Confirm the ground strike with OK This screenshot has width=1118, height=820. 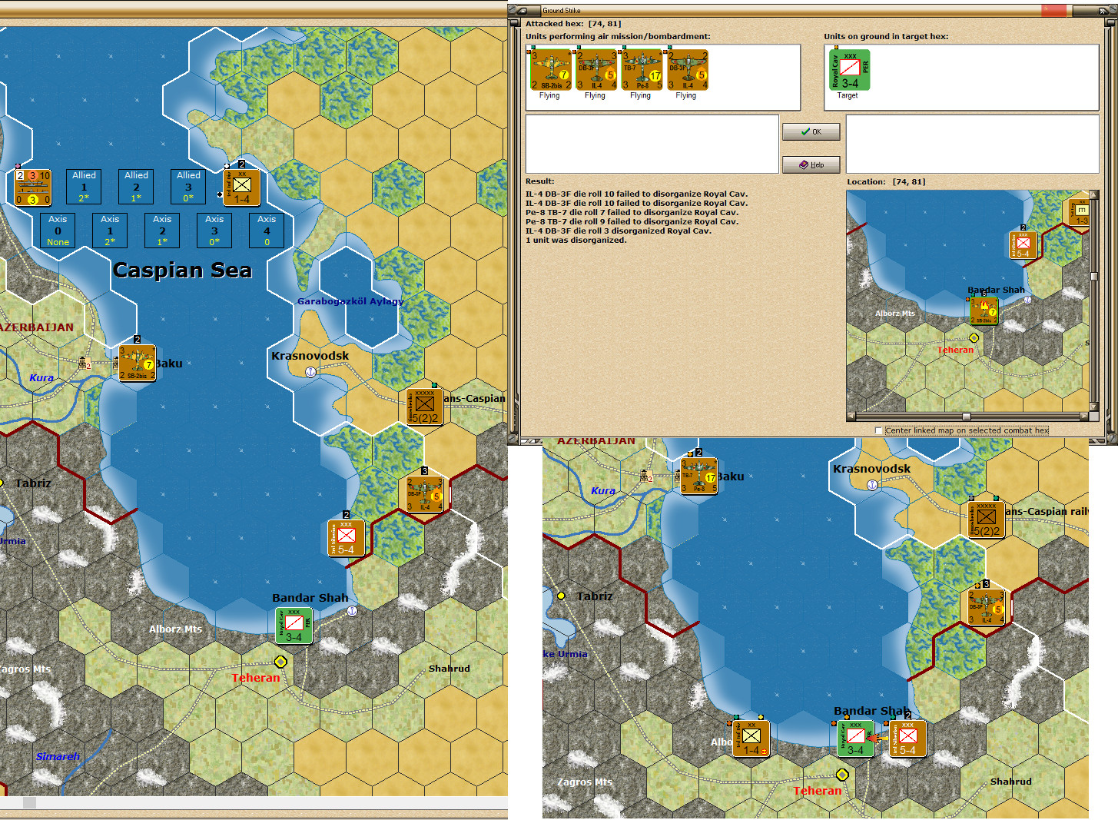(x=811, y=131)
